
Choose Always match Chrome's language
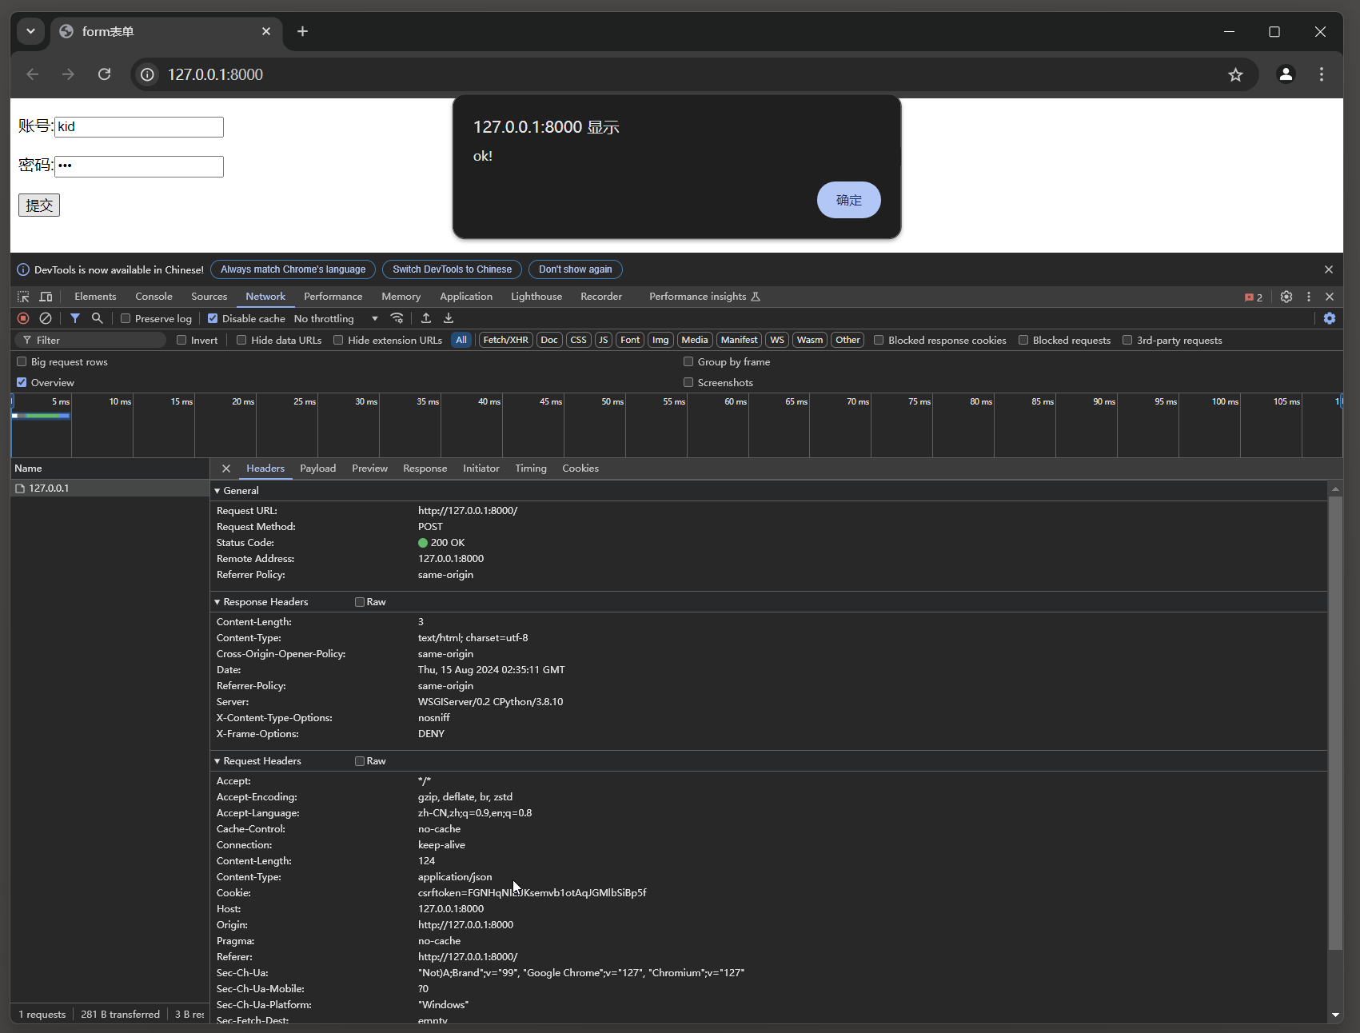[x=293, y=269]
